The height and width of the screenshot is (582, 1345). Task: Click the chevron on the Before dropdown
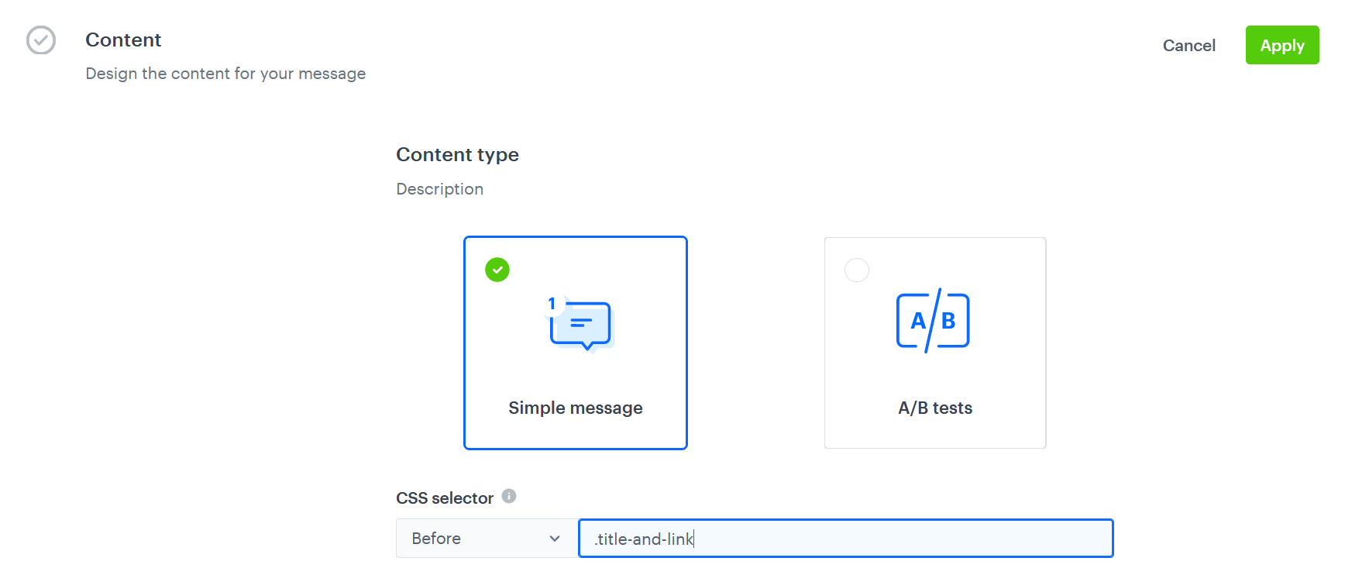click(555, 538)
